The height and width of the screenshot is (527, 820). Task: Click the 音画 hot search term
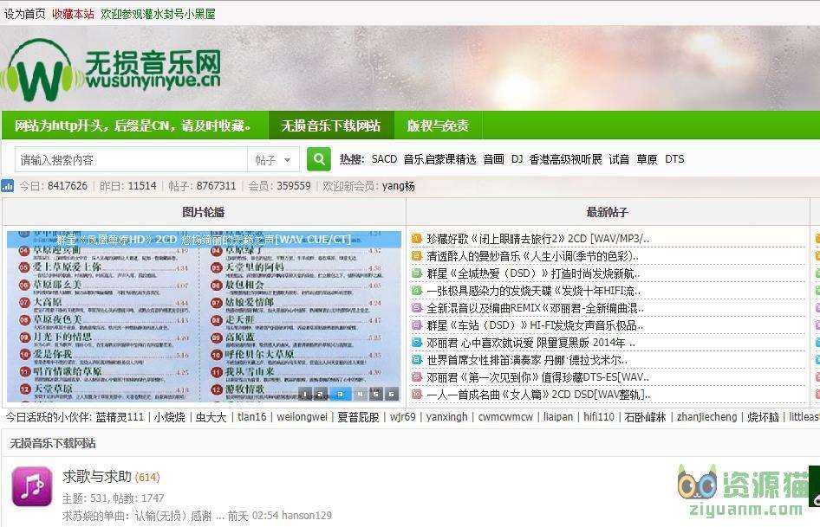point(494,159)
